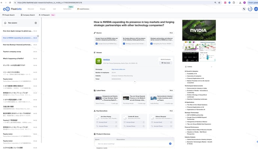258x149 pixels.
Task: Click the browser back arrow
Action: pos(1,3)
